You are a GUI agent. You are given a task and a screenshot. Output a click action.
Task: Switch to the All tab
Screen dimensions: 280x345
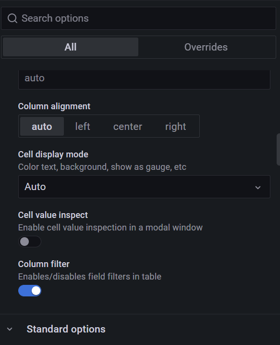(x=71, y=47)
